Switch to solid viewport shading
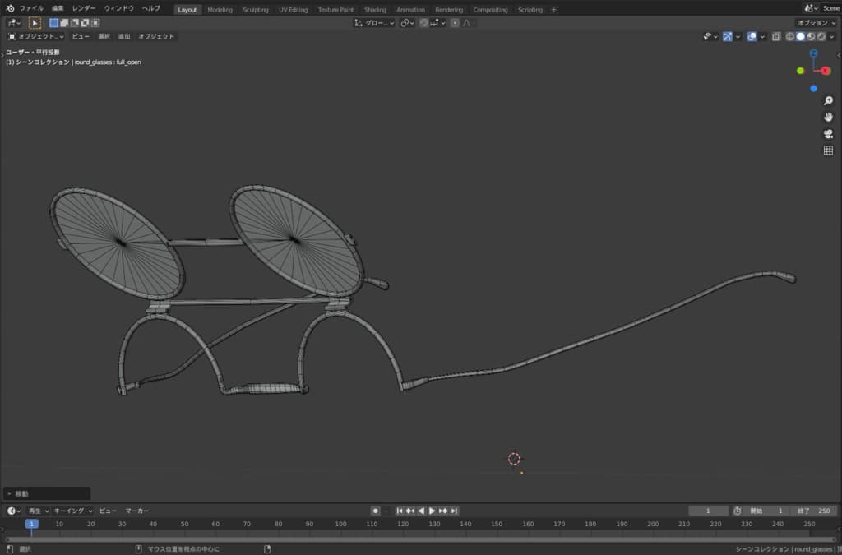 coord(800,36)
